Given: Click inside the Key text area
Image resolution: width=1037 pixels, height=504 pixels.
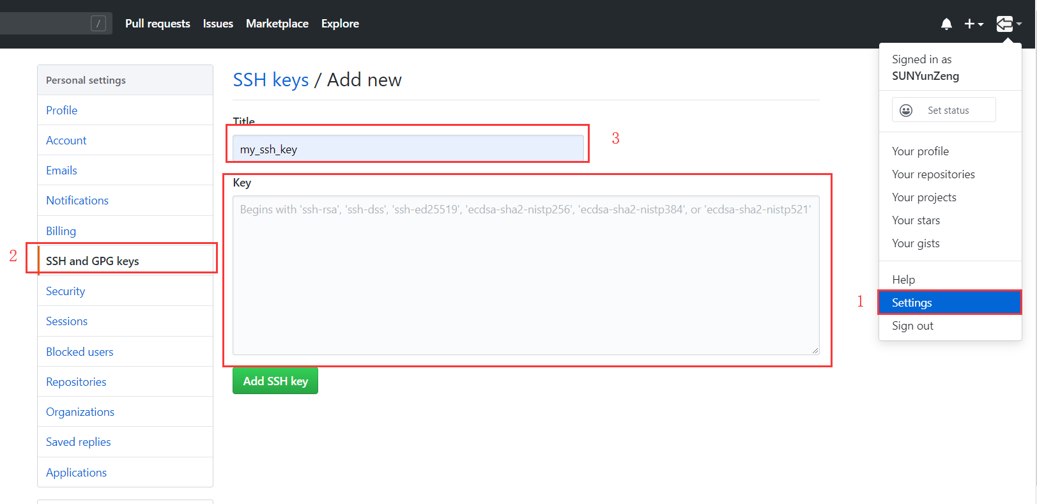Looking at the screenshot, I should (x=525, y=281).
